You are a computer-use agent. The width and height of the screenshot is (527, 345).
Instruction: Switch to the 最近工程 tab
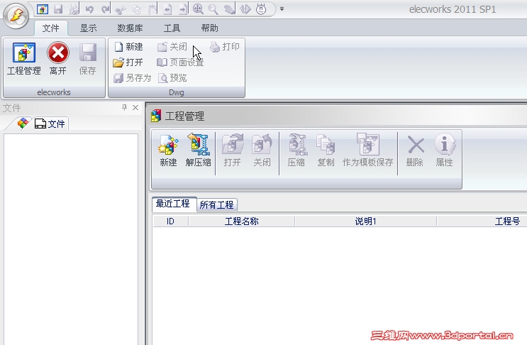click(174, 204)
